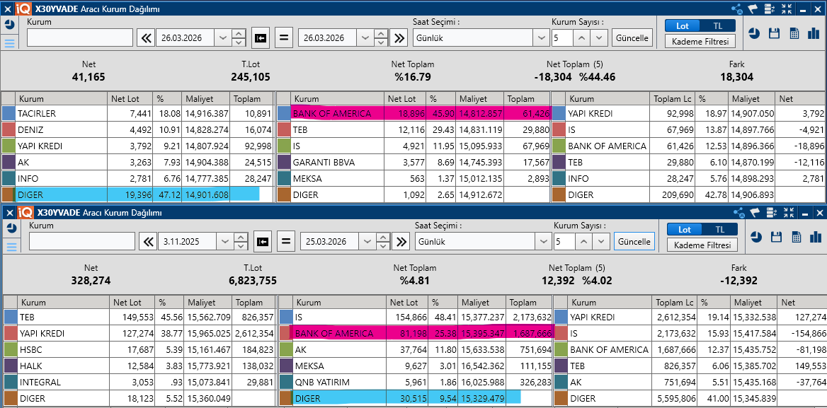Viewport: 827px width, 408px height.
Task: Click the spreadsheet export icon in the 3.11.2025 window
Action: point(797,238)
